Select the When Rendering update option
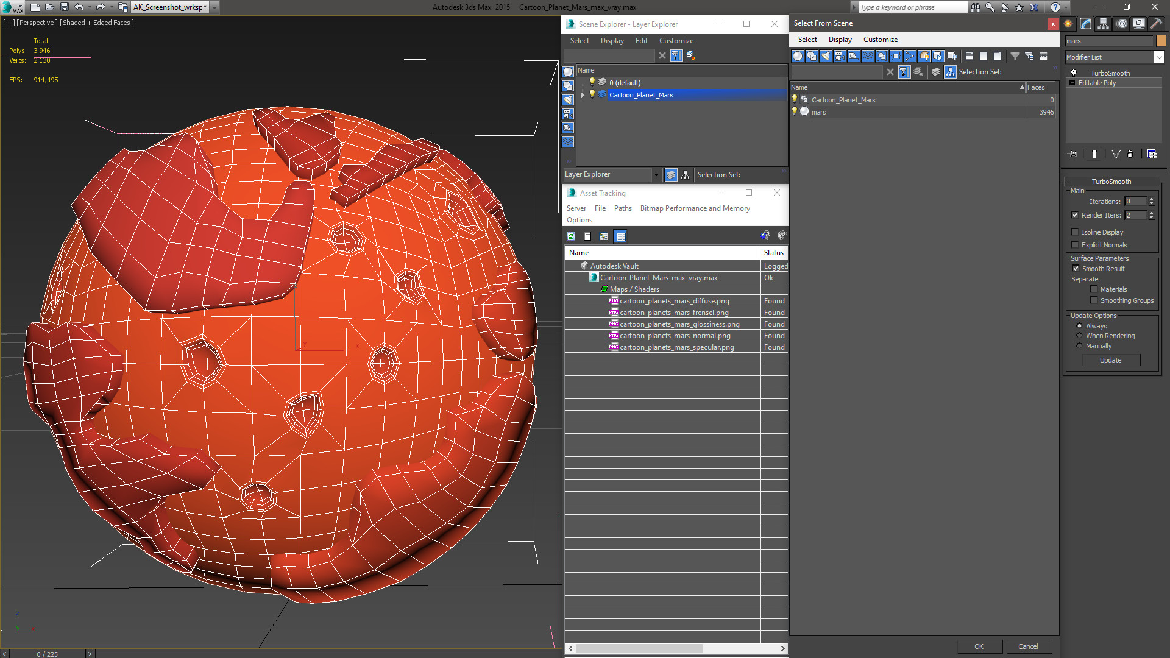This screenshot has width=1170, height=658. [1079, 336]
